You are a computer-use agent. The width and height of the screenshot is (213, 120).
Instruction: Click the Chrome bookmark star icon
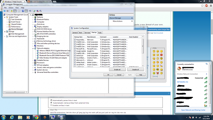point(202,6)
